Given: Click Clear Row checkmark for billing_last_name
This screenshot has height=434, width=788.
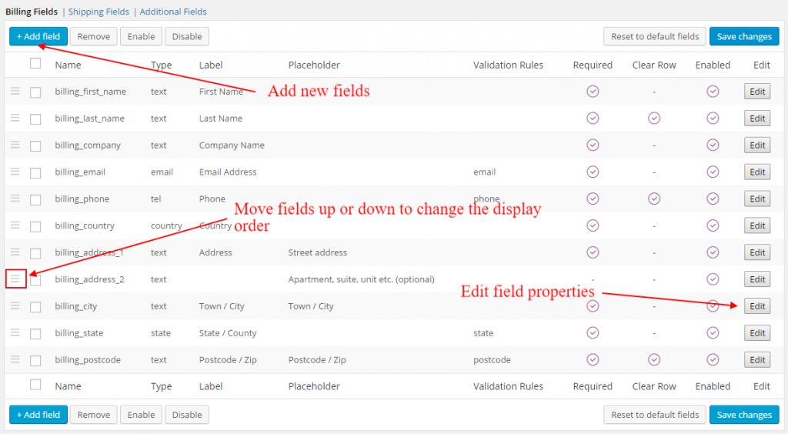Looking at the screenshot, I should pos(654,118).
